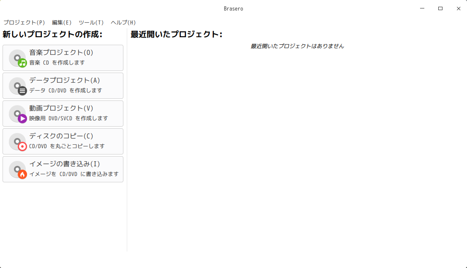Start a new 音楽プロジェクト(O)

tap(63, 58)
